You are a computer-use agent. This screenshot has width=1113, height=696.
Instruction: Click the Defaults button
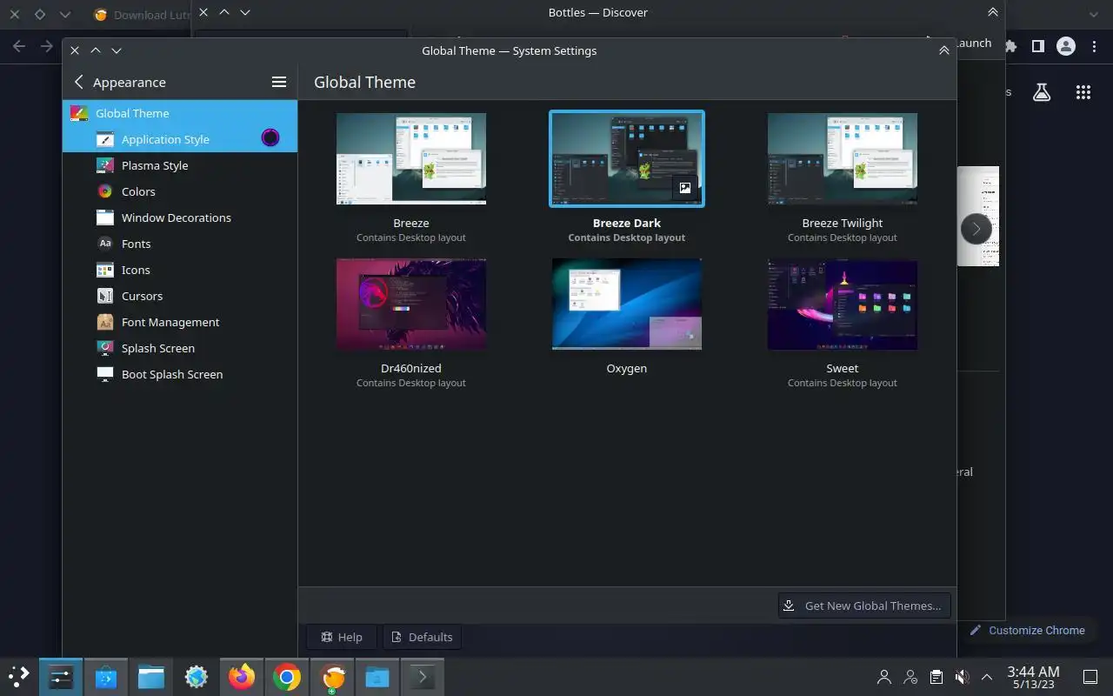click(423, 637)
